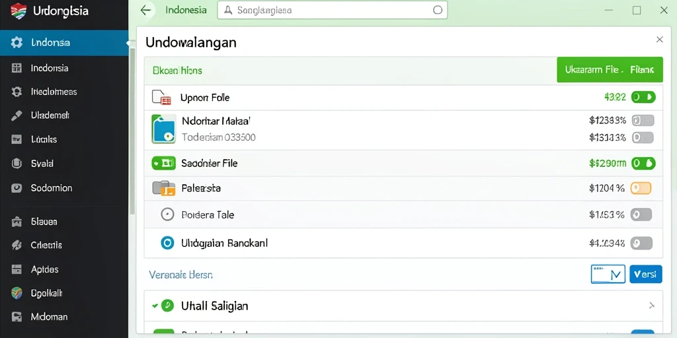677x338 pixels.
Task: Click the search input field at top
Action: click(x=332, y=10)
